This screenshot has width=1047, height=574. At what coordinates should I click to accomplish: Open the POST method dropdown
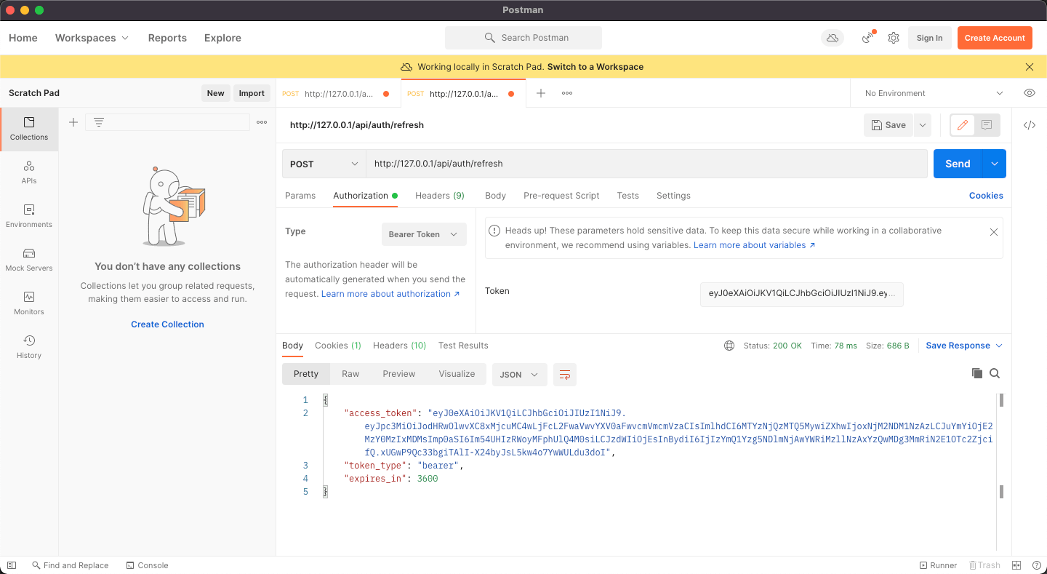click(x=324, y=164)
